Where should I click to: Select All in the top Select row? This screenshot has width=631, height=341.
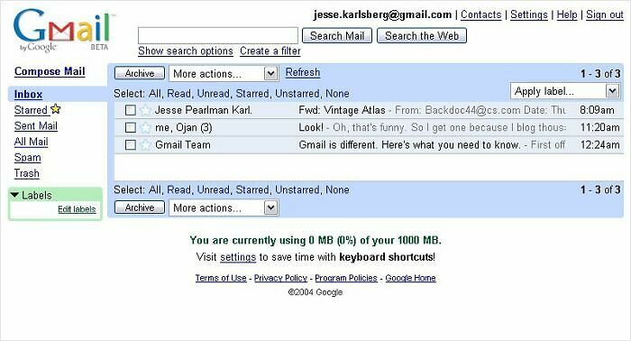point(154,94)
